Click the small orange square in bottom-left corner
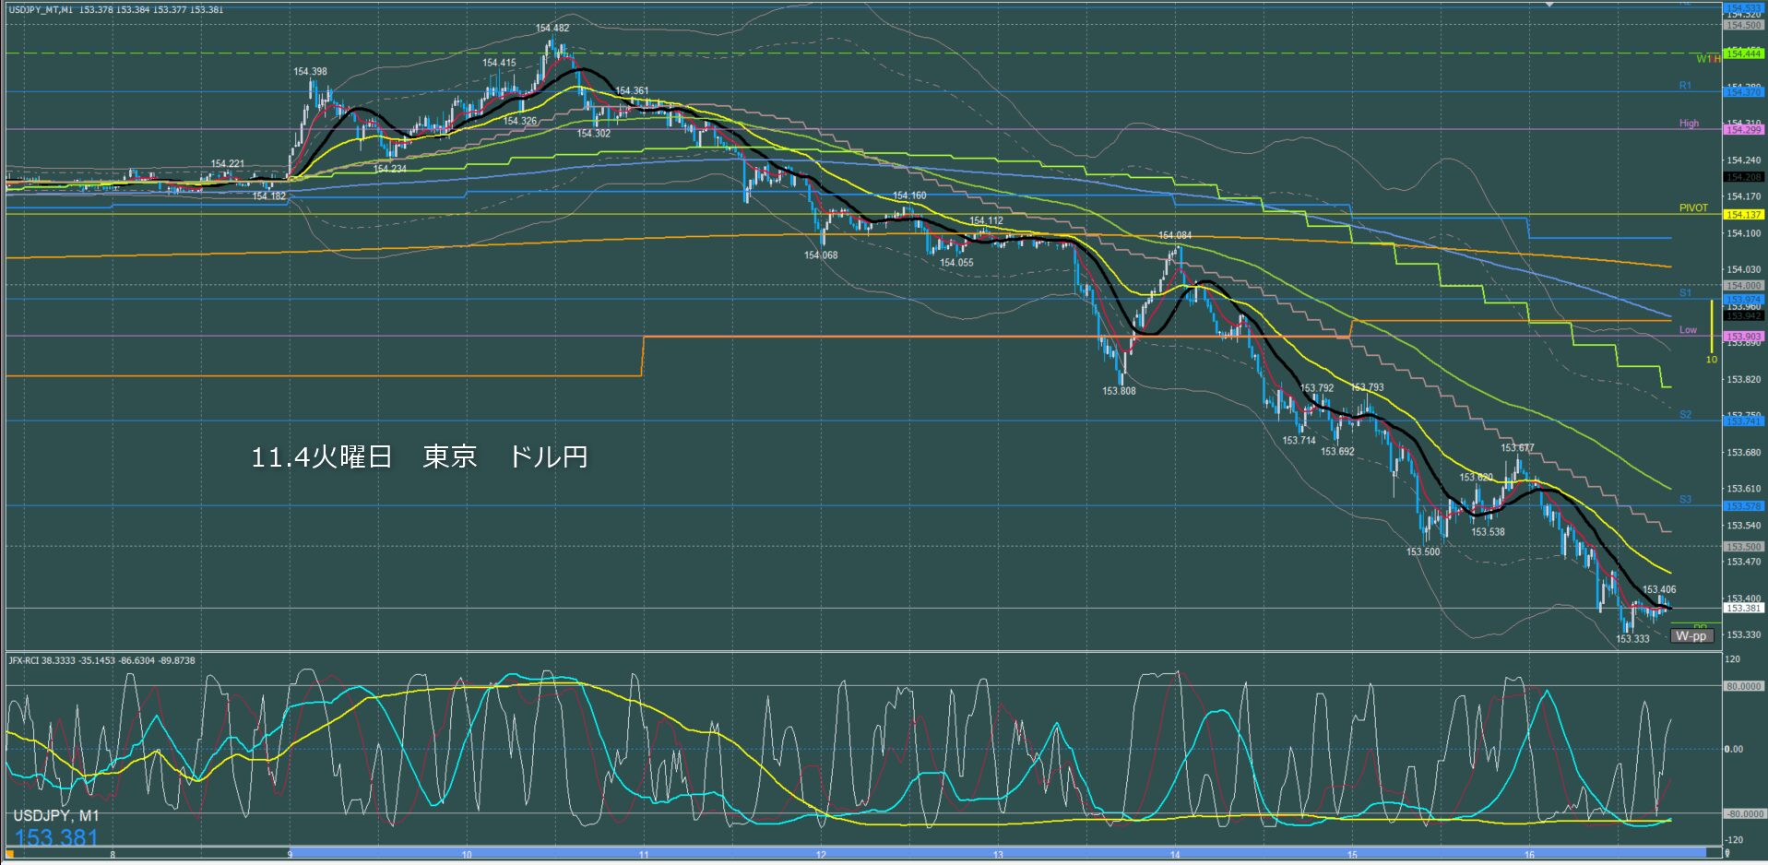 click(x=10, y=854)
